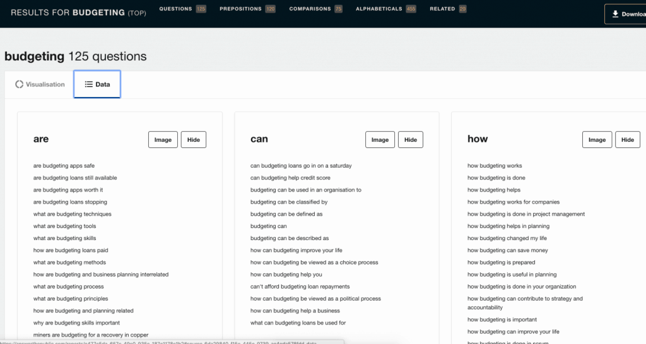Click 'what are budgeting skills'
The image size is (646, 344).
65,238
